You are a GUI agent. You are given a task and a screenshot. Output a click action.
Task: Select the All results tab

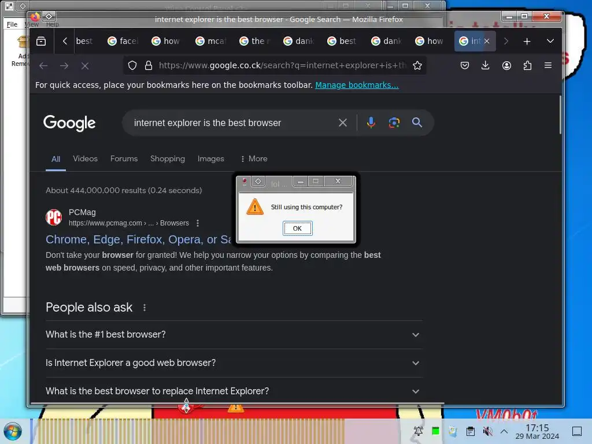(x=55, y=159)
